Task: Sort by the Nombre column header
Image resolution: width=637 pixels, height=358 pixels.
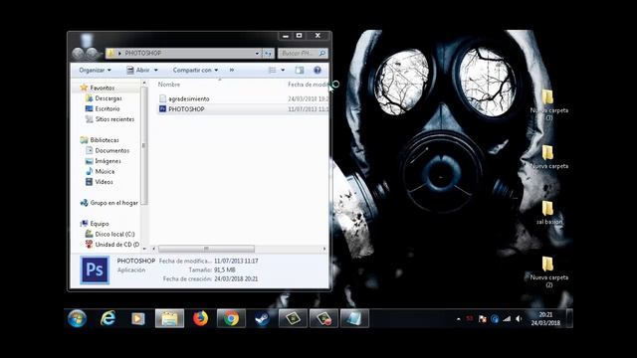Action: point(169,85)
